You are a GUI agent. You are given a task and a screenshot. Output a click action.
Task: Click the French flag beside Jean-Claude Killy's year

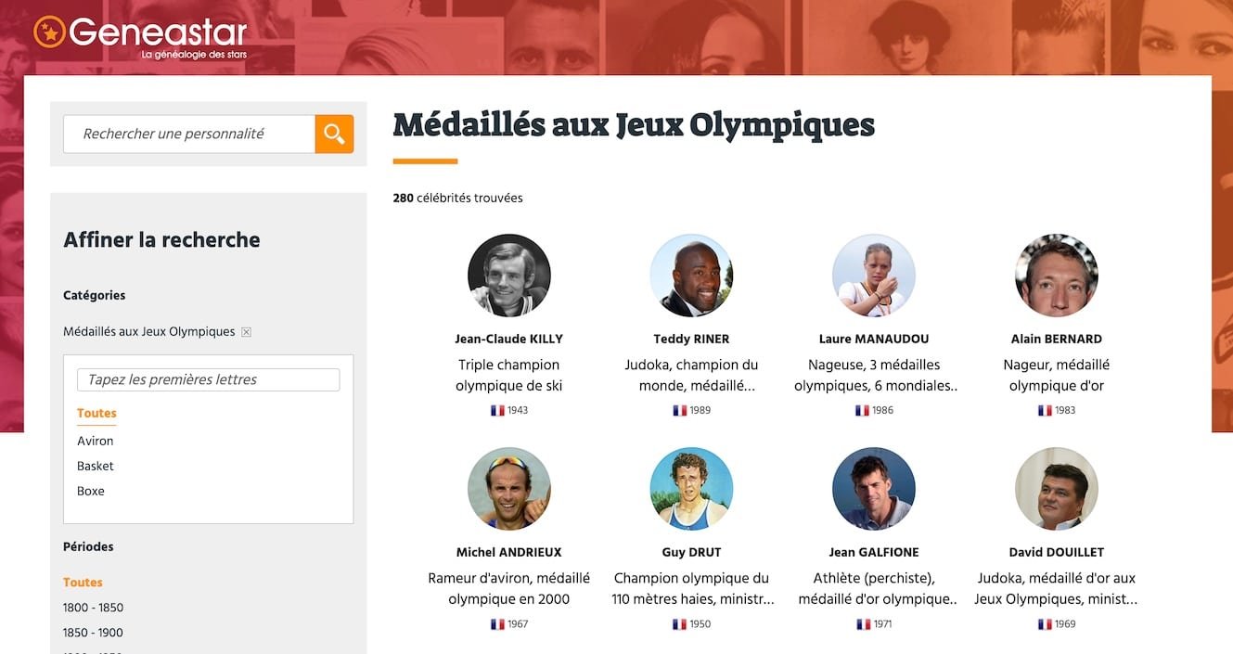[497, 409]
